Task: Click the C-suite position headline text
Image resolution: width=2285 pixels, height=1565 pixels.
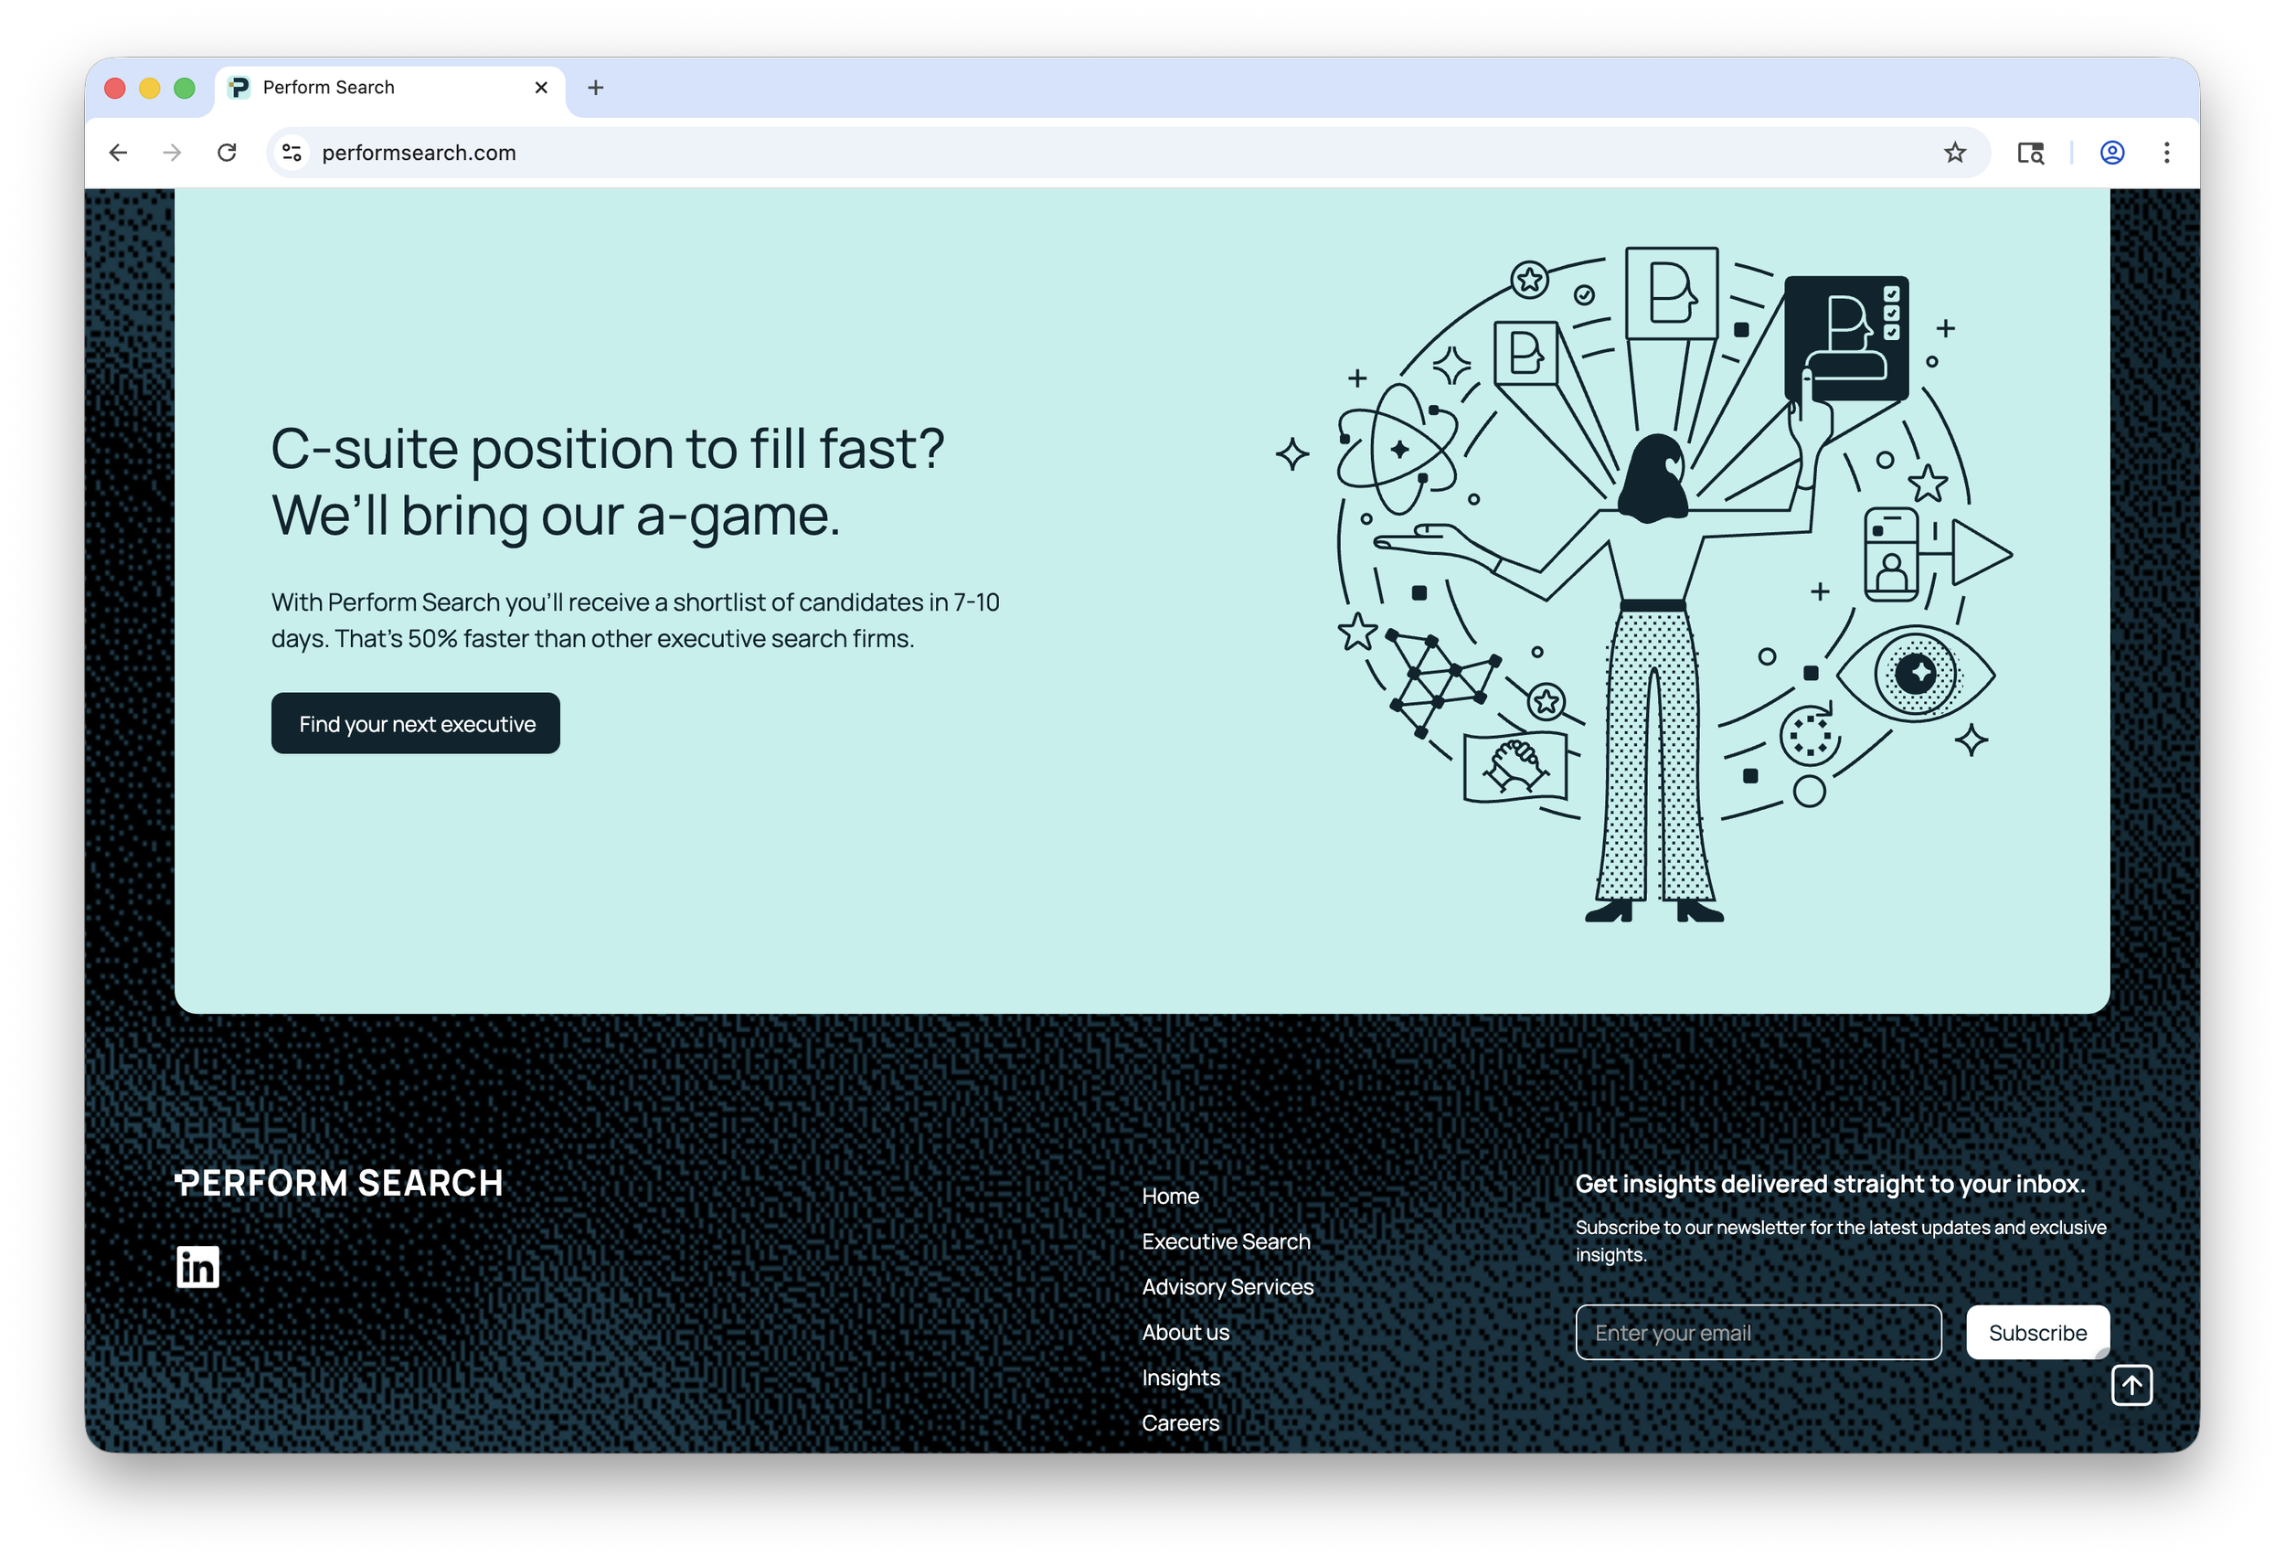Action: click(607, 481)
